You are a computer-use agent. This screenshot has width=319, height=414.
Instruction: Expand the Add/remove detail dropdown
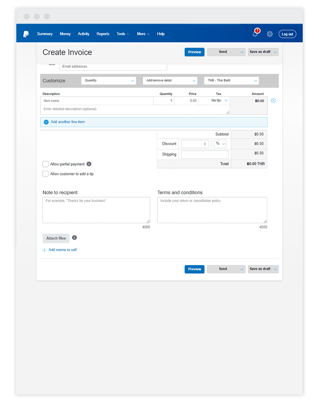click(170, 80)
